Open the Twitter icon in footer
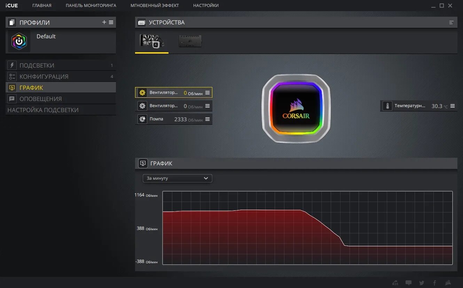The image size is (463, 288). [x=422, y=283]
